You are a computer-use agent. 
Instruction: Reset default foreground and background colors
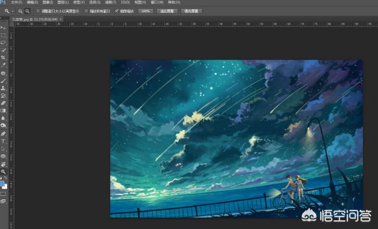[x=1, y=178]
